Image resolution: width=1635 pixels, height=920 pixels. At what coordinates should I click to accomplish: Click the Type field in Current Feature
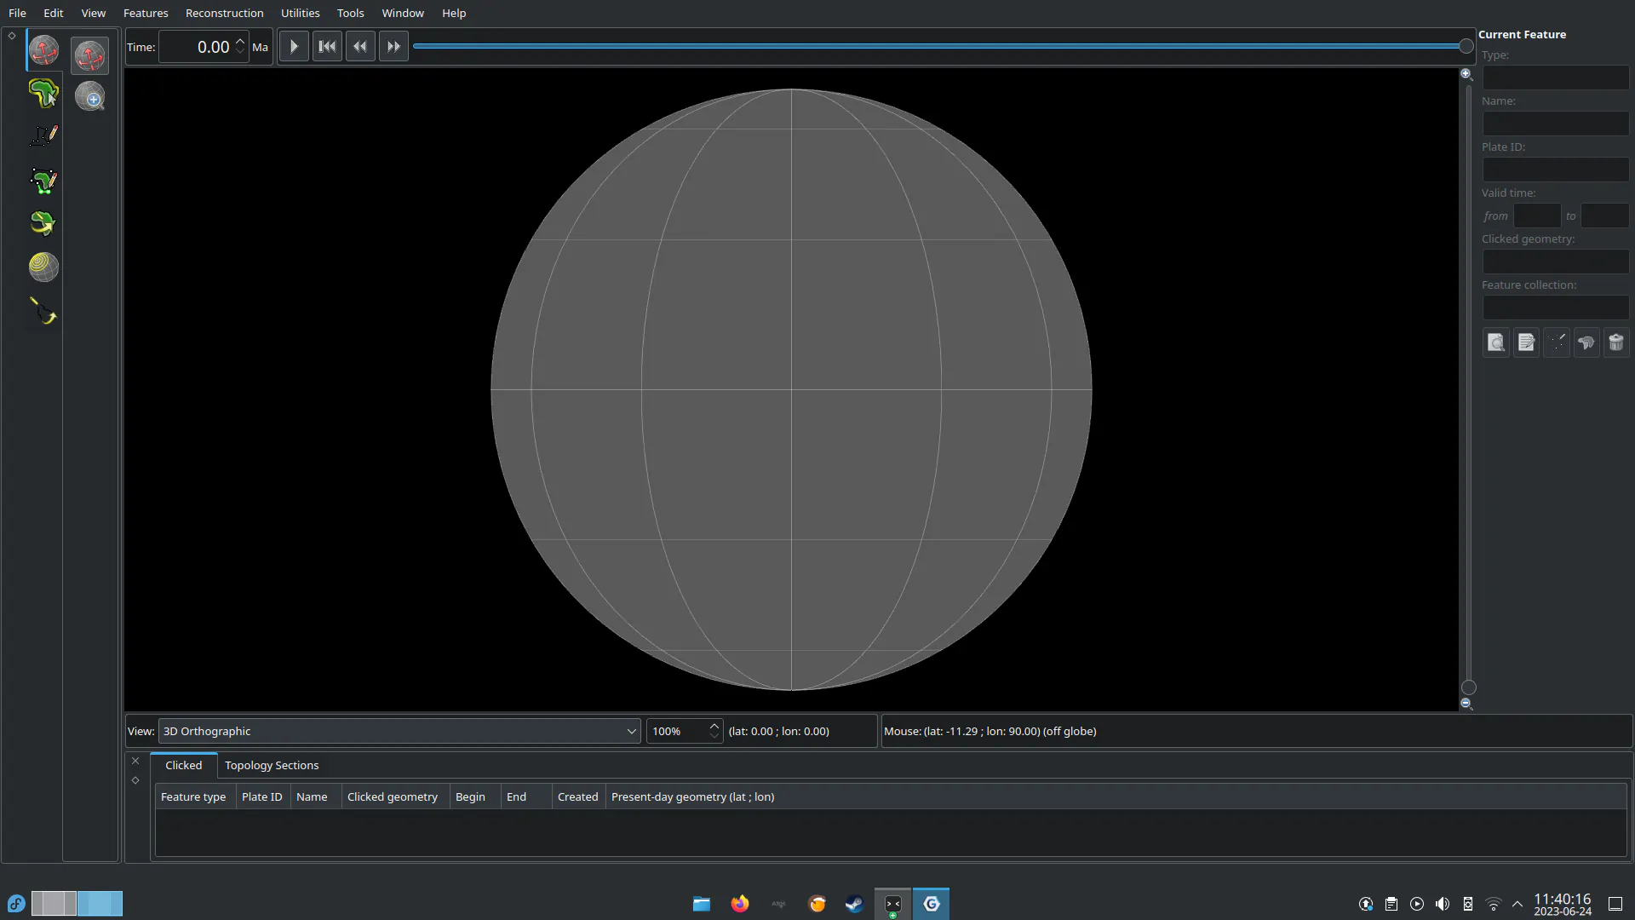(1556, 78)
